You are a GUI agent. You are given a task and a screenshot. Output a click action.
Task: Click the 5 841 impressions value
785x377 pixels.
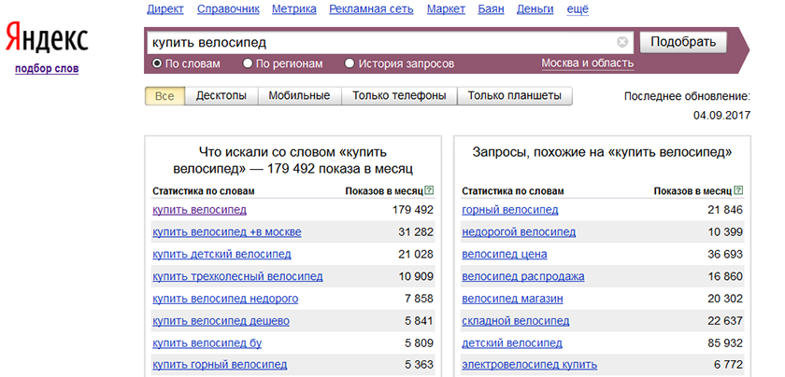point(419,320)
